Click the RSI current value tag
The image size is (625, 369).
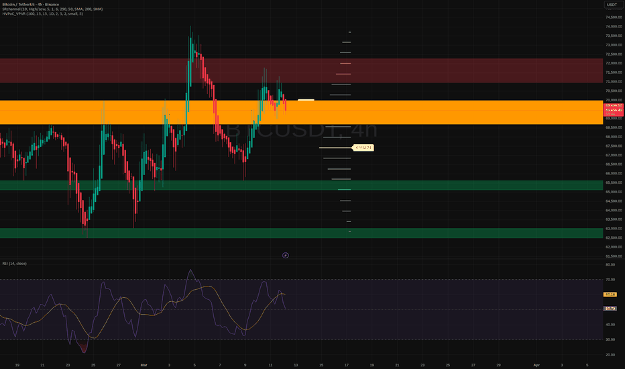pos(610,309)
